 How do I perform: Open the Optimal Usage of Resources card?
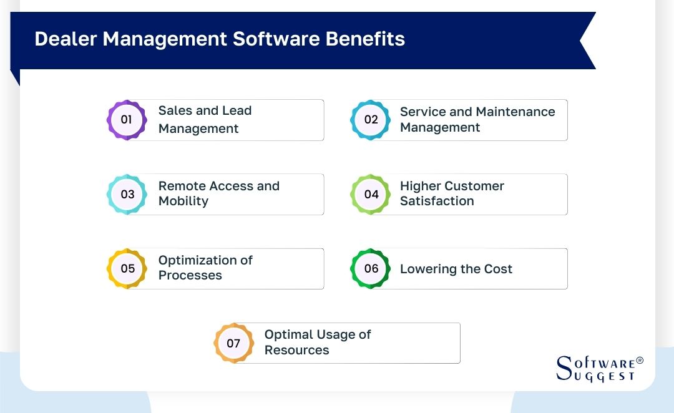pyautogui.click(x=337, y=343)
